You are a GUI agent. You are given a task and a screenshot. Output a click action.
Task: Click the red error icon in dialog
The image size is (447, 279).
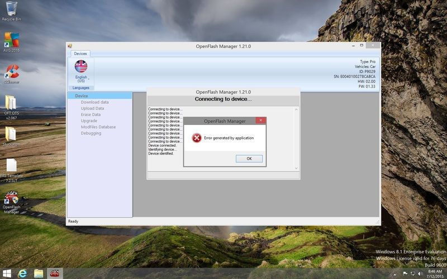197,138
